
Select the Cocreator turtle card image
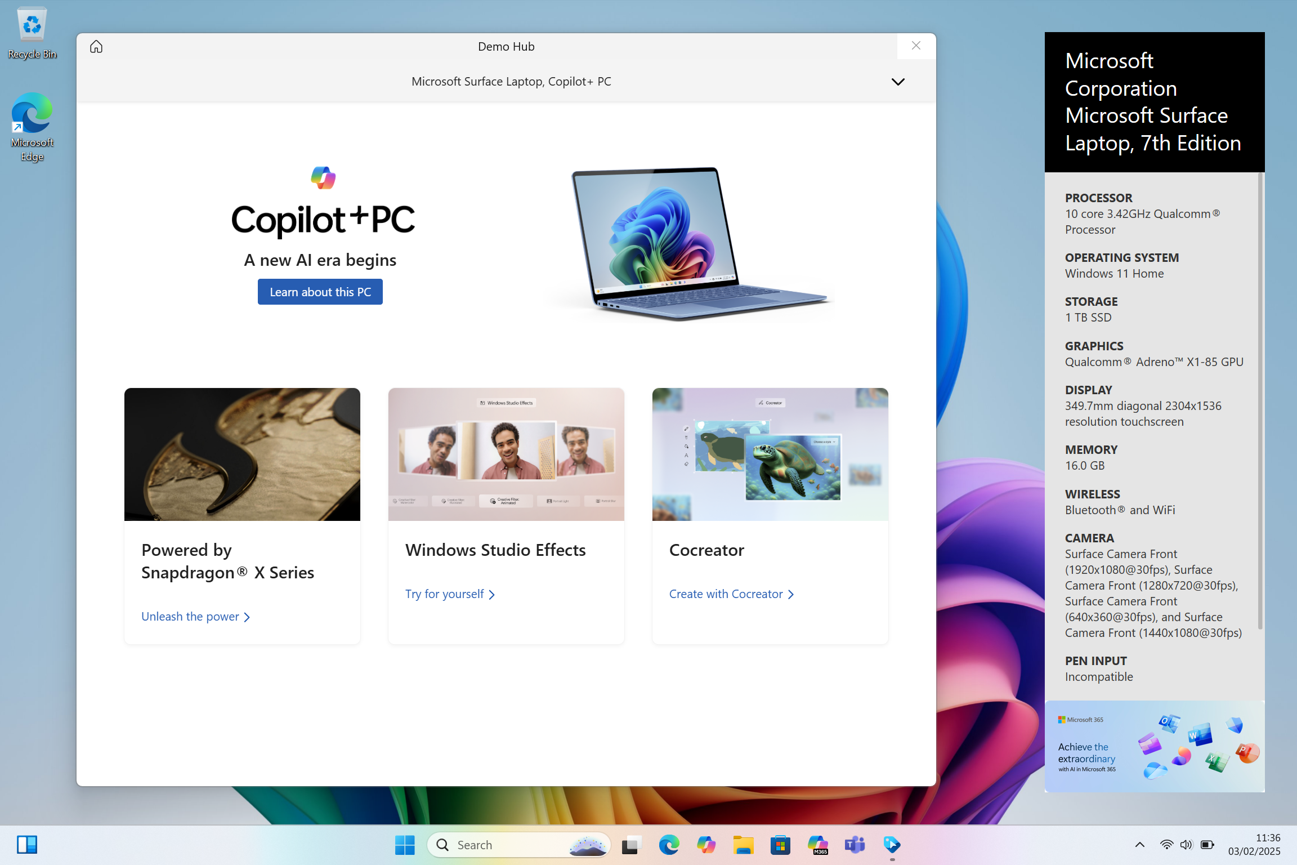point(770,454)
